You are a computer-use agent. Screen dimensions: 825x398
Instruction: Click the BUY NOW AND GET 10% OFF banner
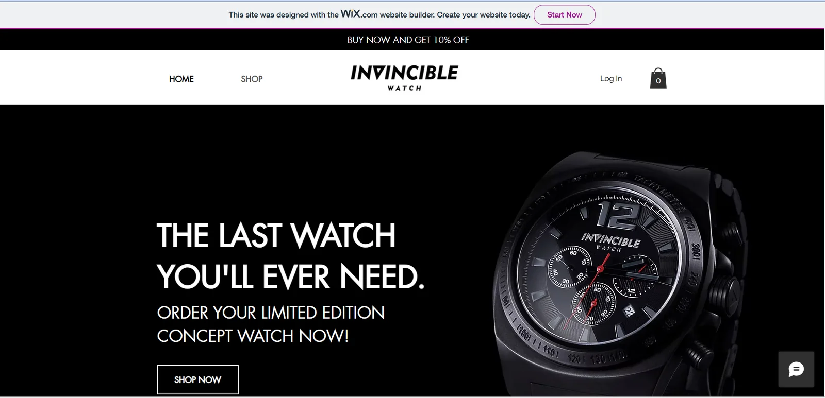(408, 40)
